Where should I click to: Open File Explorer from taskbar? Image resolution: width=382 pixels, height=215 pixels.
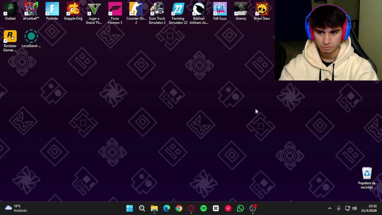click(154, 208)
